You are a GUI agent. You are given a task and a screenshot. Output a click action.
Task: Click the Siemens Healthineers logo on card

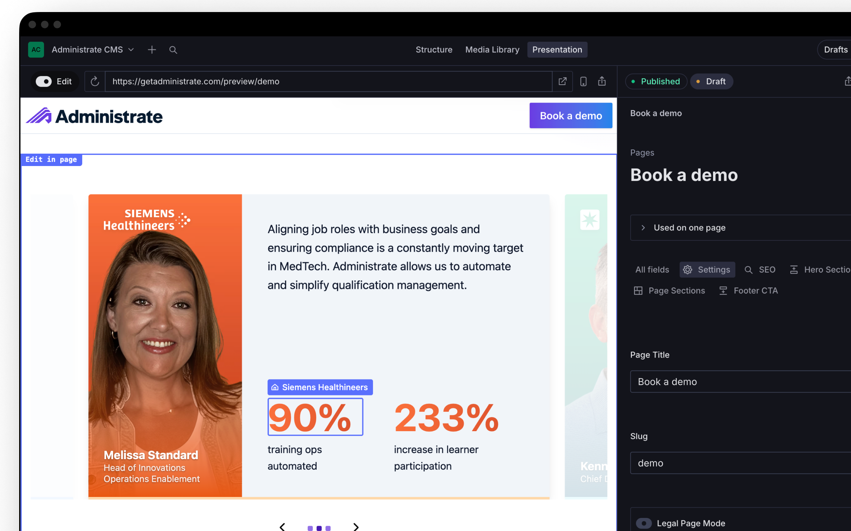147,219
